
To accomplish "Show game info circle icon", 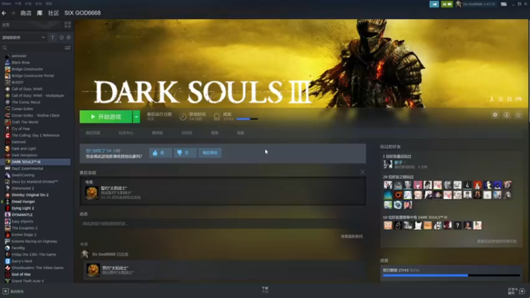I will pyautogui.click(x=506, y=115).
